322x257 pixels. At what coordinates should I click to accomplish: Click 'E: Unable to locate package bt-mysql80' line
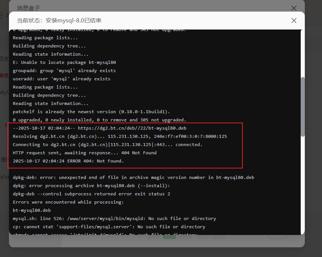pyautogui.click(x=64, y=62)
